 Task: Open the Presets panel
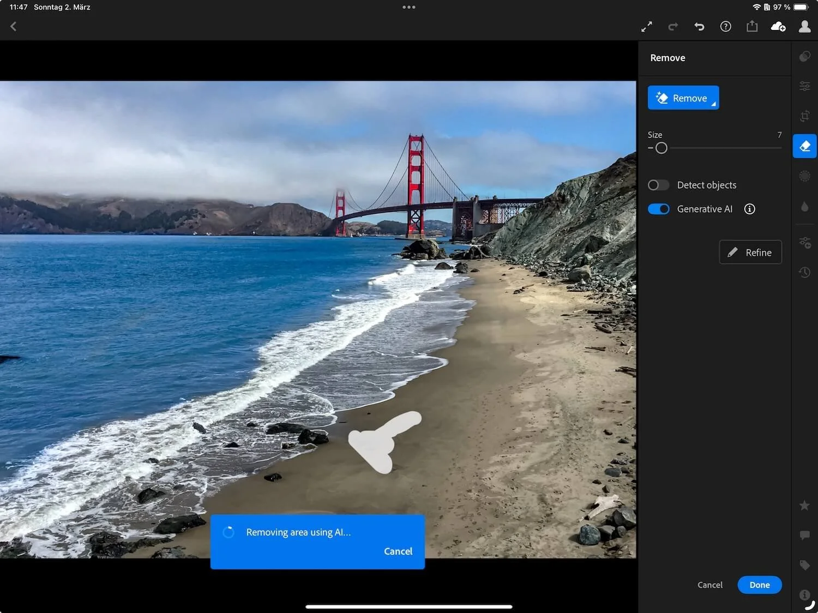(x=804, y=56)
